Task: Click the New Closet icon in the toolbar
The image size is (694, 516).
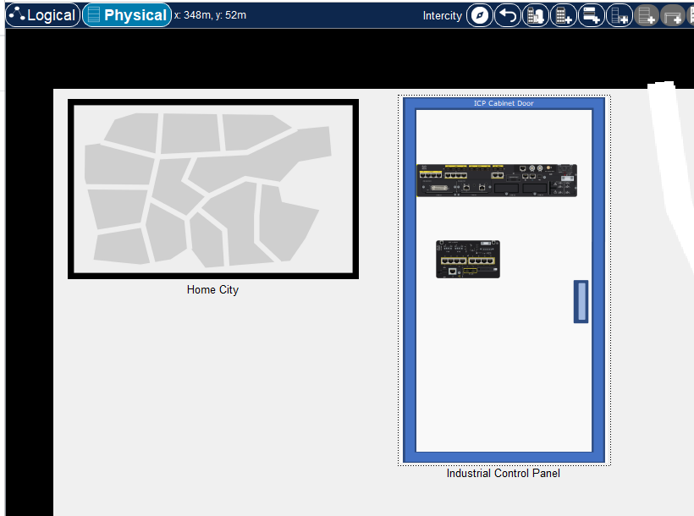Action: coord(591,15)
